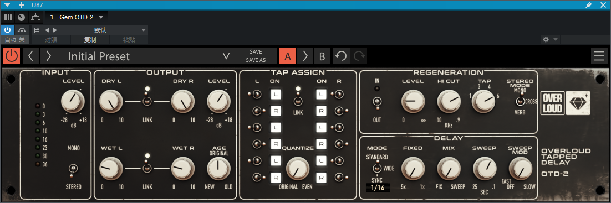Image resolution: width=611 pixels, height=203 pixels.
Task: Copy A to B arrow button
Action: pyautogui.click(x=305, y=56)
